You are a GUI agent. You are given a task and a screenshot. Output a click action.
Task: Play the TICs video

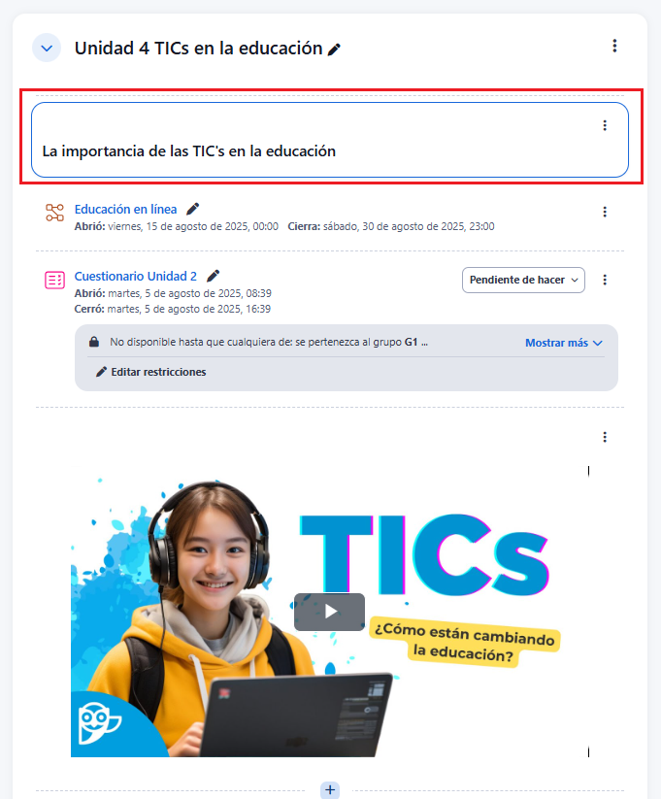329,612
